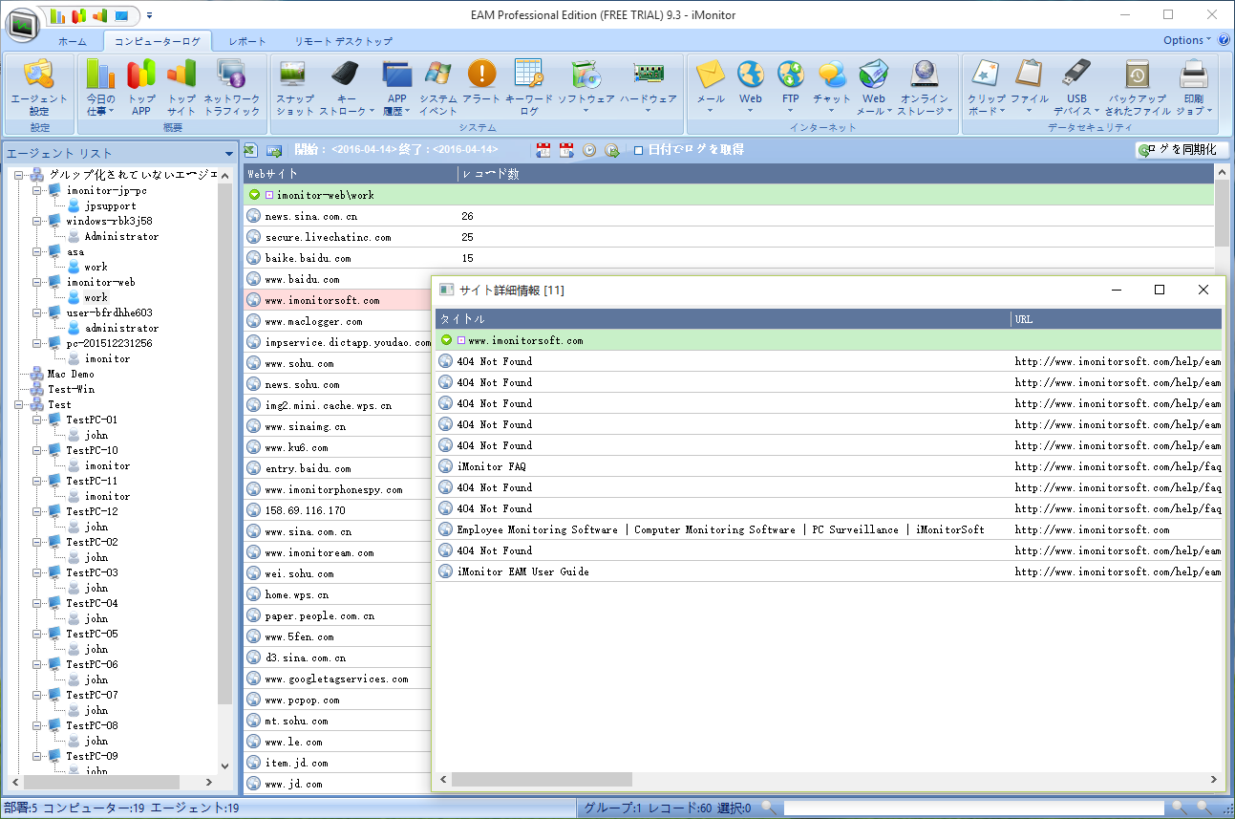Open the エージェント リスト panel dropdown arrow
This screenshot has width=1235, height=819.
(229, 154)
